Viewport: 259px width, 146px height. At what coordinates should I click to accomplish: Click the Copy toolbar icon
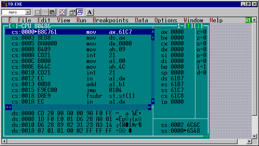tap(45, 12)
